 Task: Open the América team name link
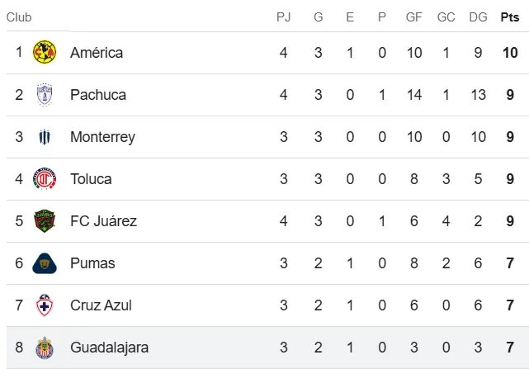[97, 53]
